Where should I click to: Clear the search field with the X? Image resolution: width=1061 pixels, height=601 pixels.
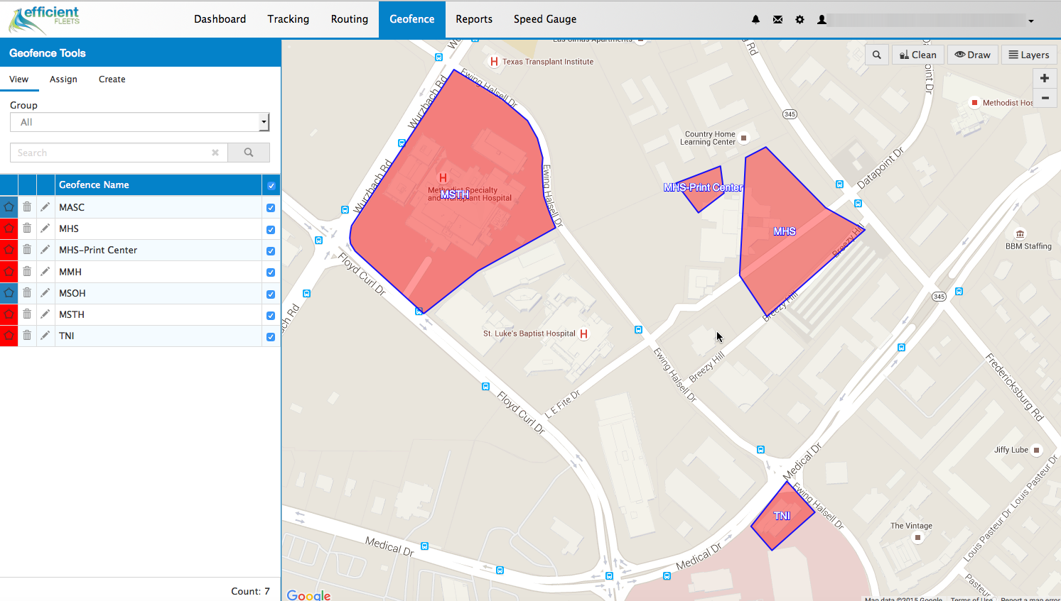(x=215, y=153)
